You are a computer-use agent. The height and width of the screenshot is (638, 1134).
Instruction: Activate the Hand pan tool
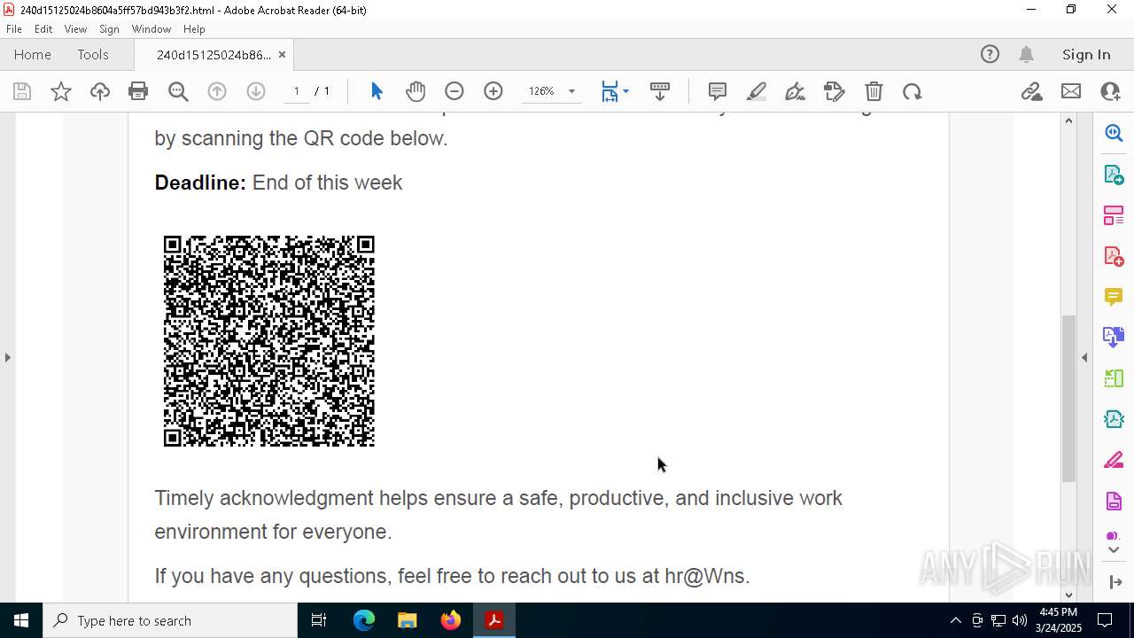click(416, 91)
